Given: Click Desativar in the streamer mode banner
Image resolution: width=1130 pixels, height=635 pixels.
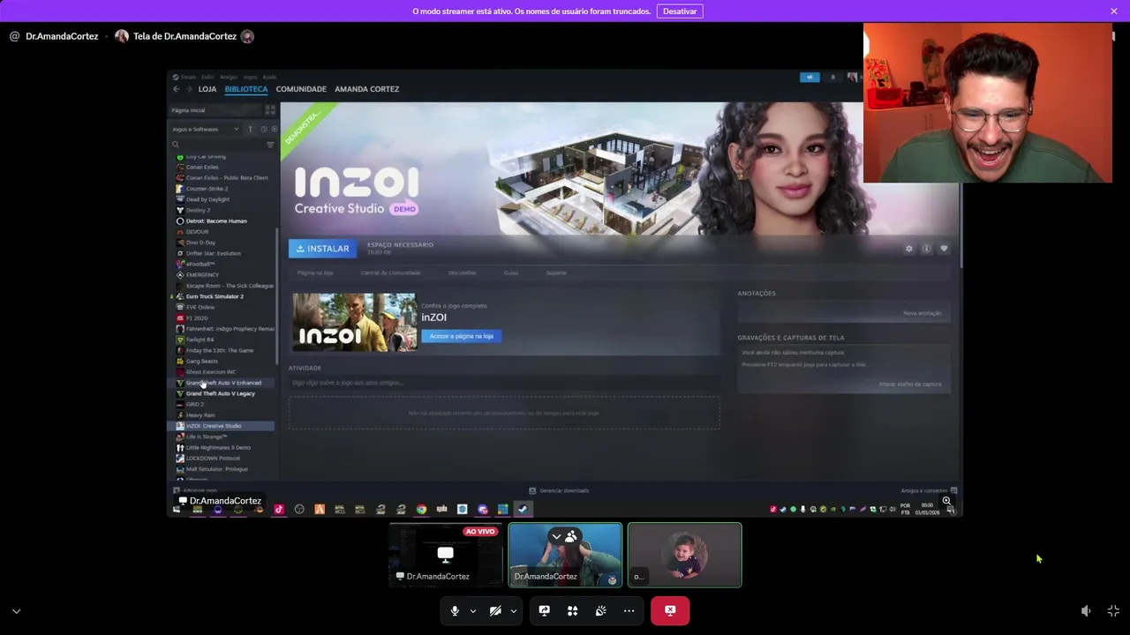Looking at the screenshot, I should coord(680,11).
